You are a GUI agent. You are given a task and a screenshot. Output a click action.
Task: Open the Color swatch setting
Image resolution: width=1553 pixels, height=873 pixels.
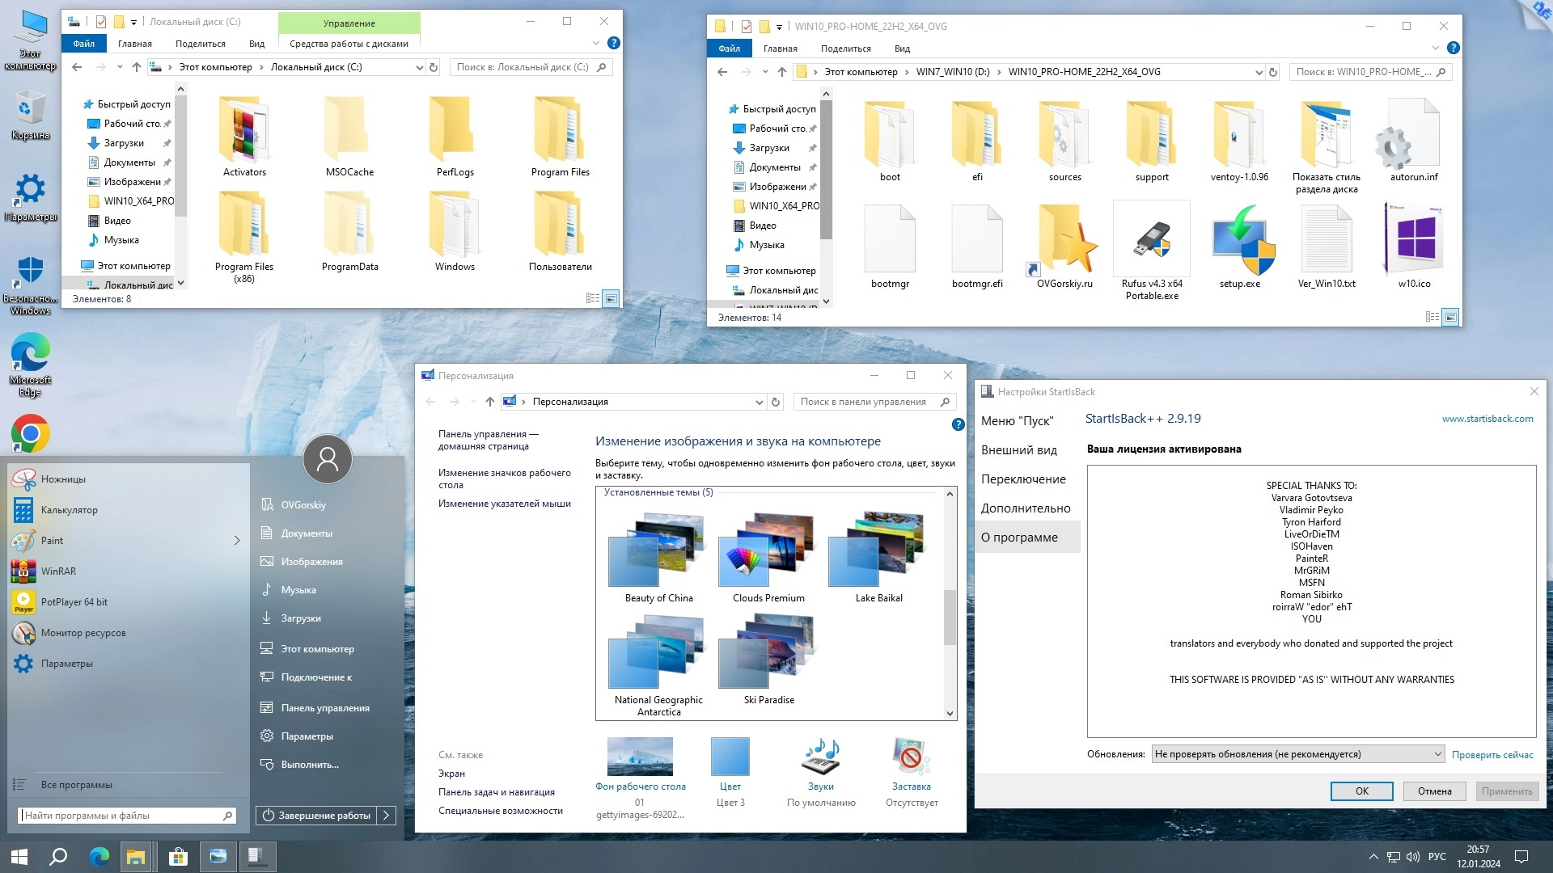pos(730,757)
